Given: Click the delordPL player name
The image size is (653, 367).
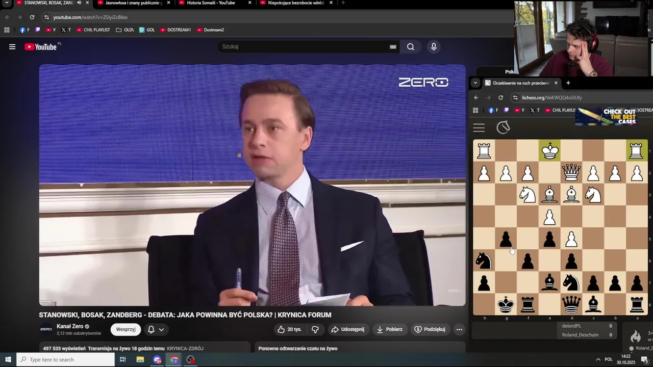Looking at the screenshot, I should tap(571, 326).
